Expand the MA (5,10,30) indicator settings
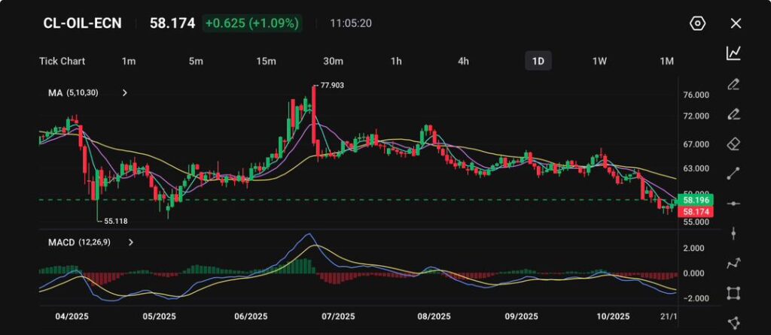Viewport: 771px width, 335px height. (125, 93)
